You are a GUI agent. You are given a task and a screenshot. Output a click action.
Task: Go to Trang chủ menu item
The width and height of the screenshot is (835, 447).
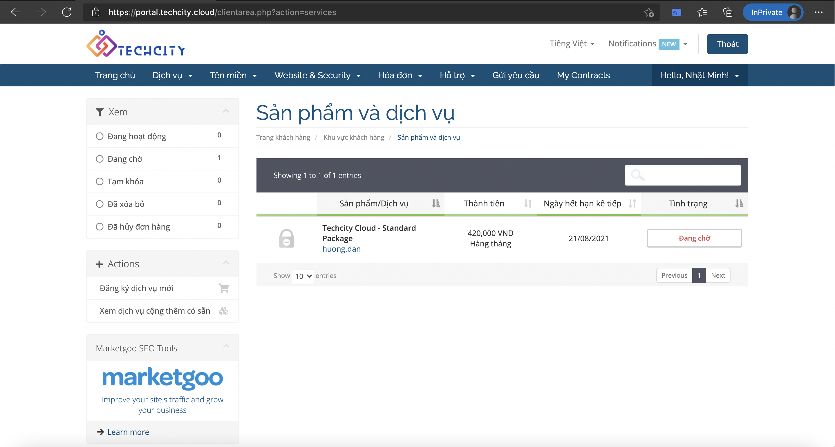(115, 75)
